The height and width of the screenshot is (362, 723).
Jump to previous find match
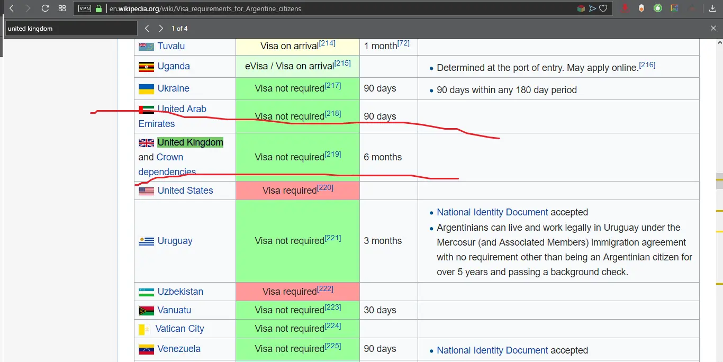(147, 29)
